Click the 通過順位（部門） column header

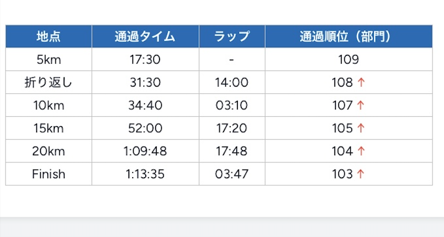tap(349, 37)
